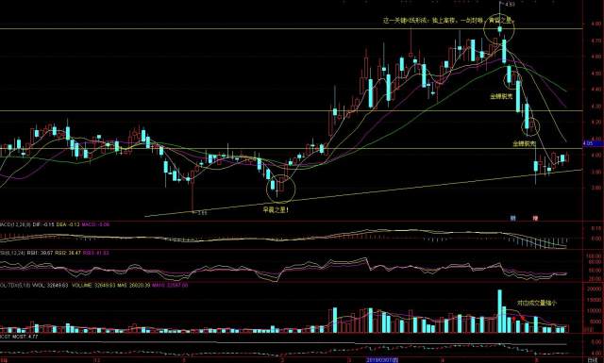Click the tallest cyan volume bar
This screenshot has width=604, height=363.
pos(499,311)
